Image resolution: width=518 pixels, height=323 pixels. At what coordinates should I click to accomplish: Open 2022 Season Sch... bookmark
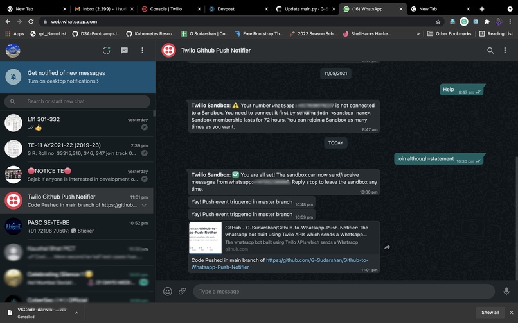(313, 33)
